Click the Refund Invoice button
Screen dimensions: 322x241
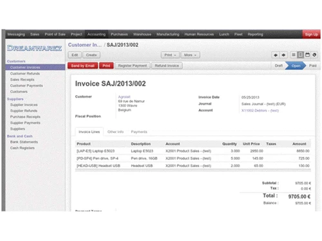(x=167, y=66)
